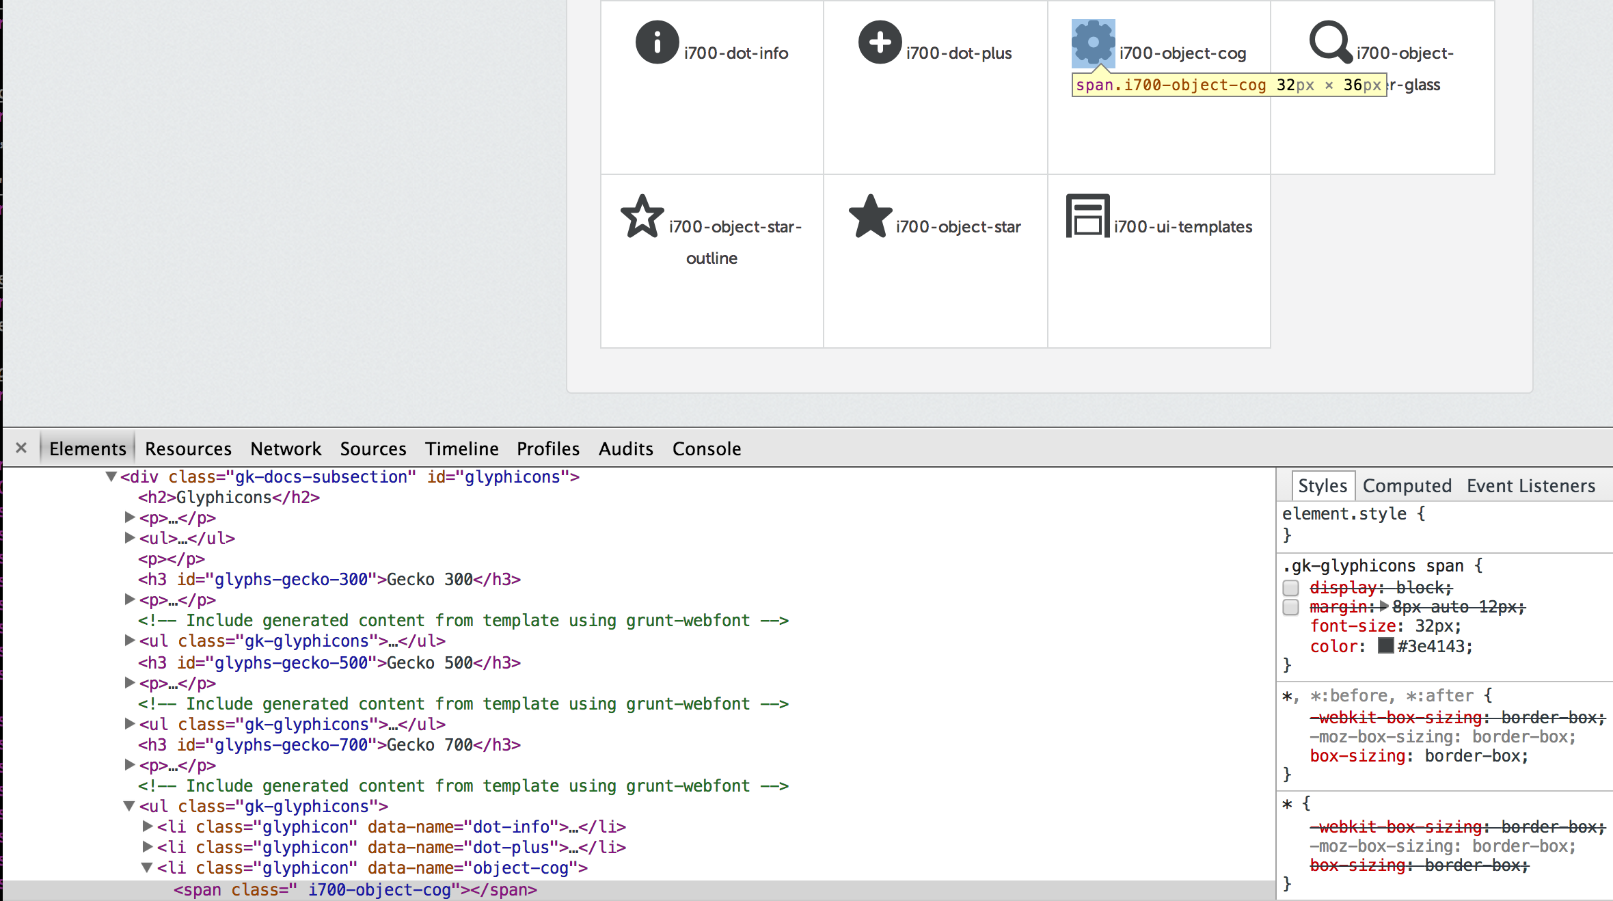Select the glyphs-gecko-300 h3 node
This screenshot has height=901, width=1613.
pyautogui.click(x=329, y=580)
